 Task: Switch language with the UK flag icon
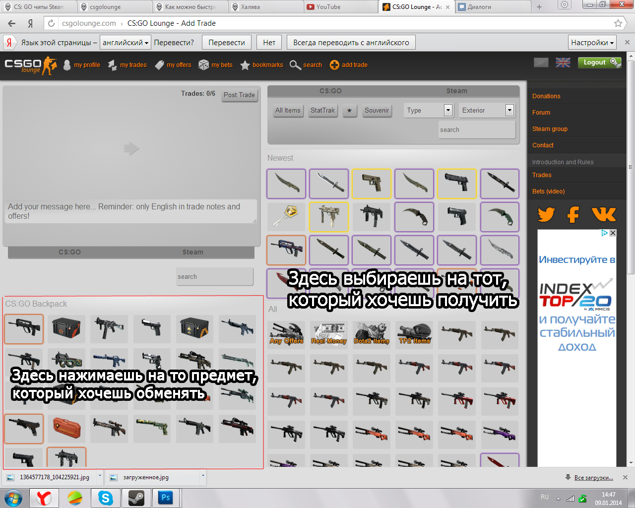(563, 63)
